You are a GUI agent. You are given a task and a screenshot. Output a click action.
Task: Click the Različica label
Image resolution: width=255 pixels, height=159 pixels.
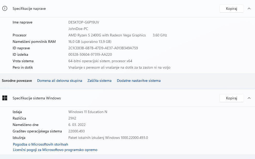click(19, 118)
